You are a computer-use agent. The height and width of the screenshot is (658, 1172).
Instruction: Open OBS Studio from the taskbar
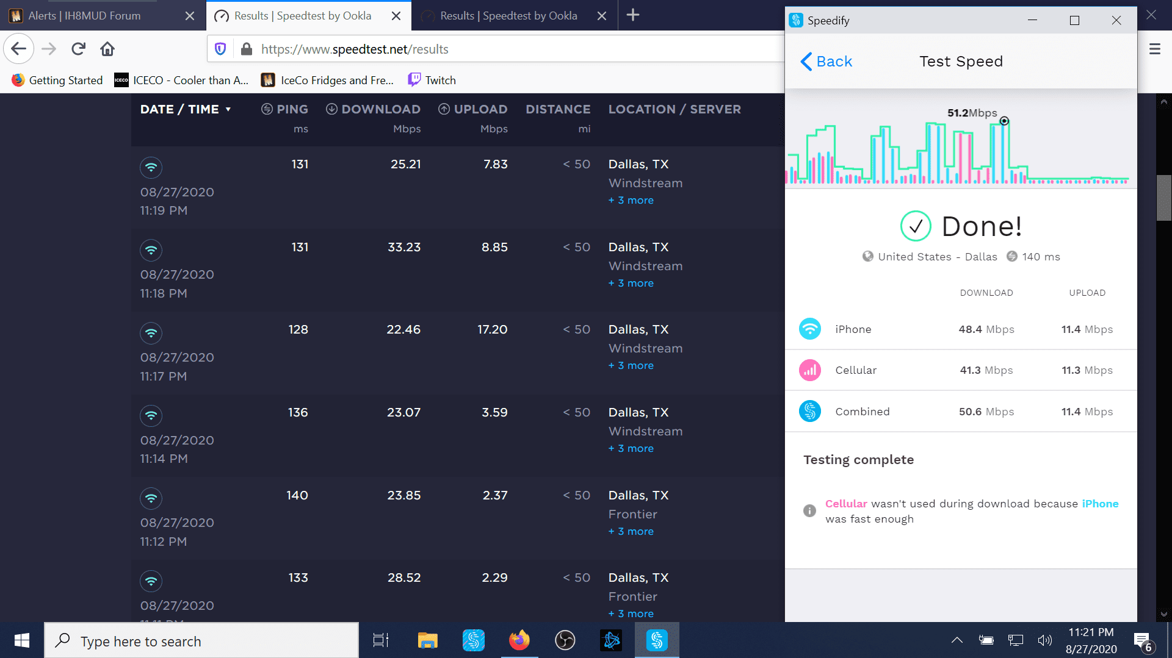[x=565, y=640]
